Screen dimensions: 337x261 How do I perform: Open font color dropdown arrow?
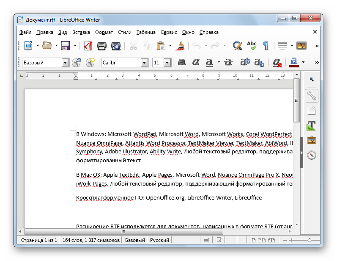pos(303,62)
